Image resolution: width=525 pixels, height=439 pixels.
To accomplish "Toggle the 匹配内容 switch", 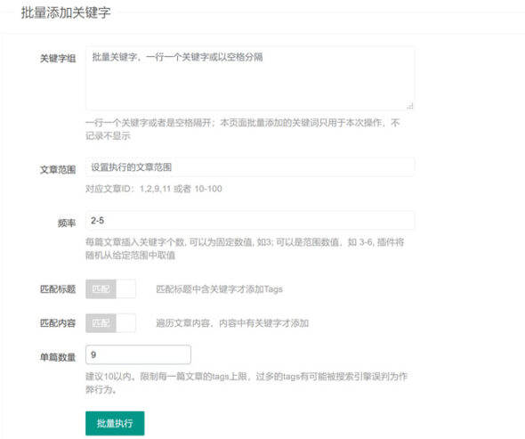I will point(110,323).
